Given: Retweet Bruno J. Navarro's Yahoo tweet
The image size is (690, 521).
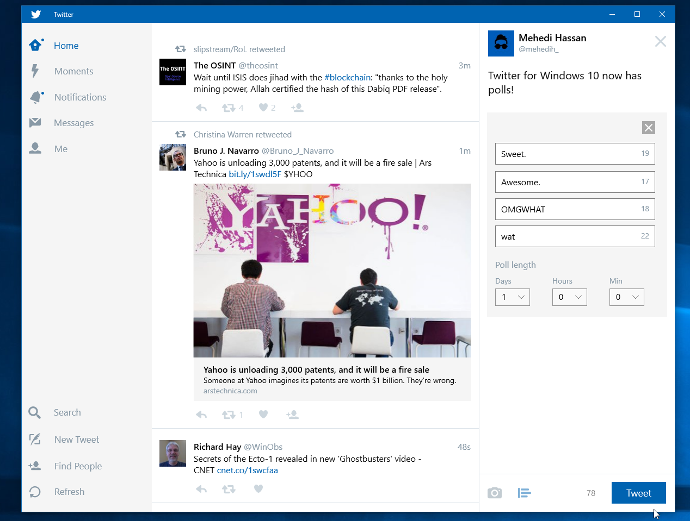Looking at the screenshot, I should (229, 415).
